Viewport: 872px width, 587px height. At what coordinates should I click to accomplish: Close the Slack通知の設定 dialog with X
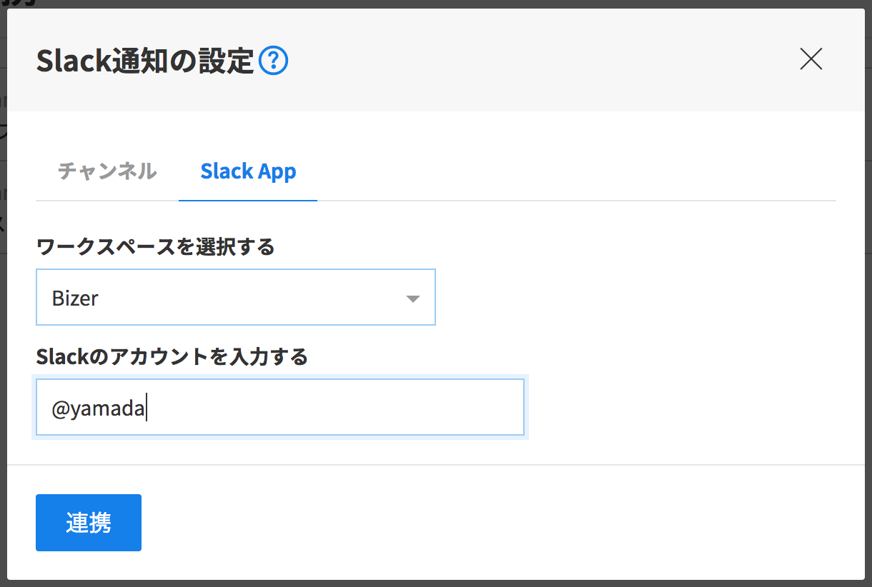click(x=811, y=59)
